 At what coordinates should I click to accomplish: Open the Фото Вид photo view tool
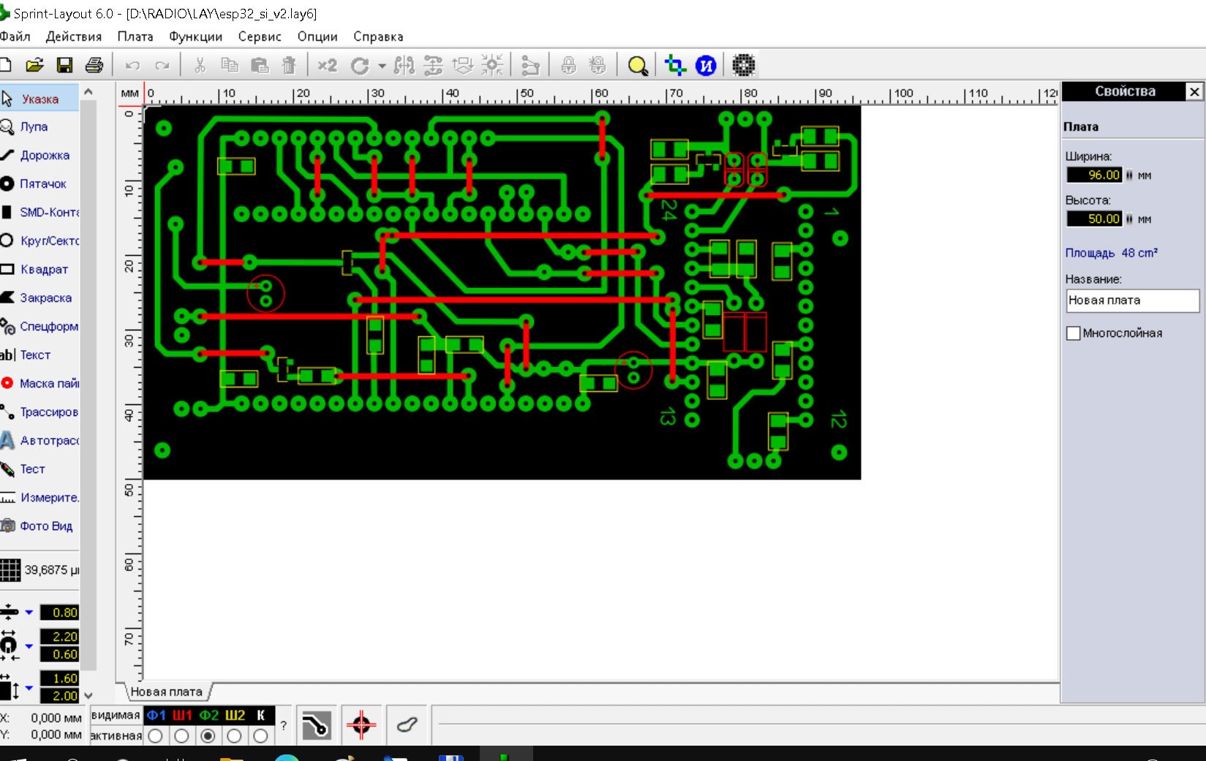[x=45, y=526]
